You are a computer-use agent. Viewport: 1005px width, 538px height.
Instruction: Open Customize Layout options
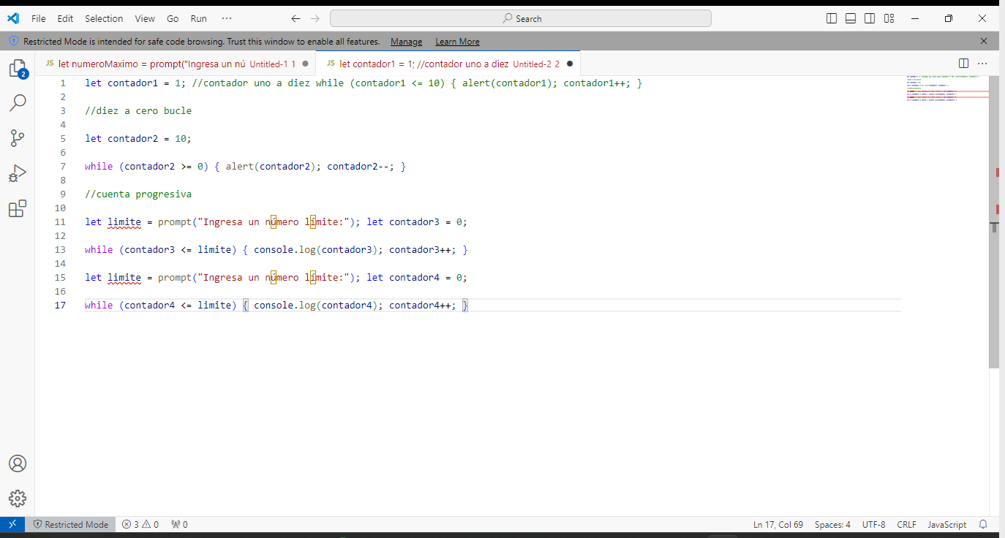889,18
